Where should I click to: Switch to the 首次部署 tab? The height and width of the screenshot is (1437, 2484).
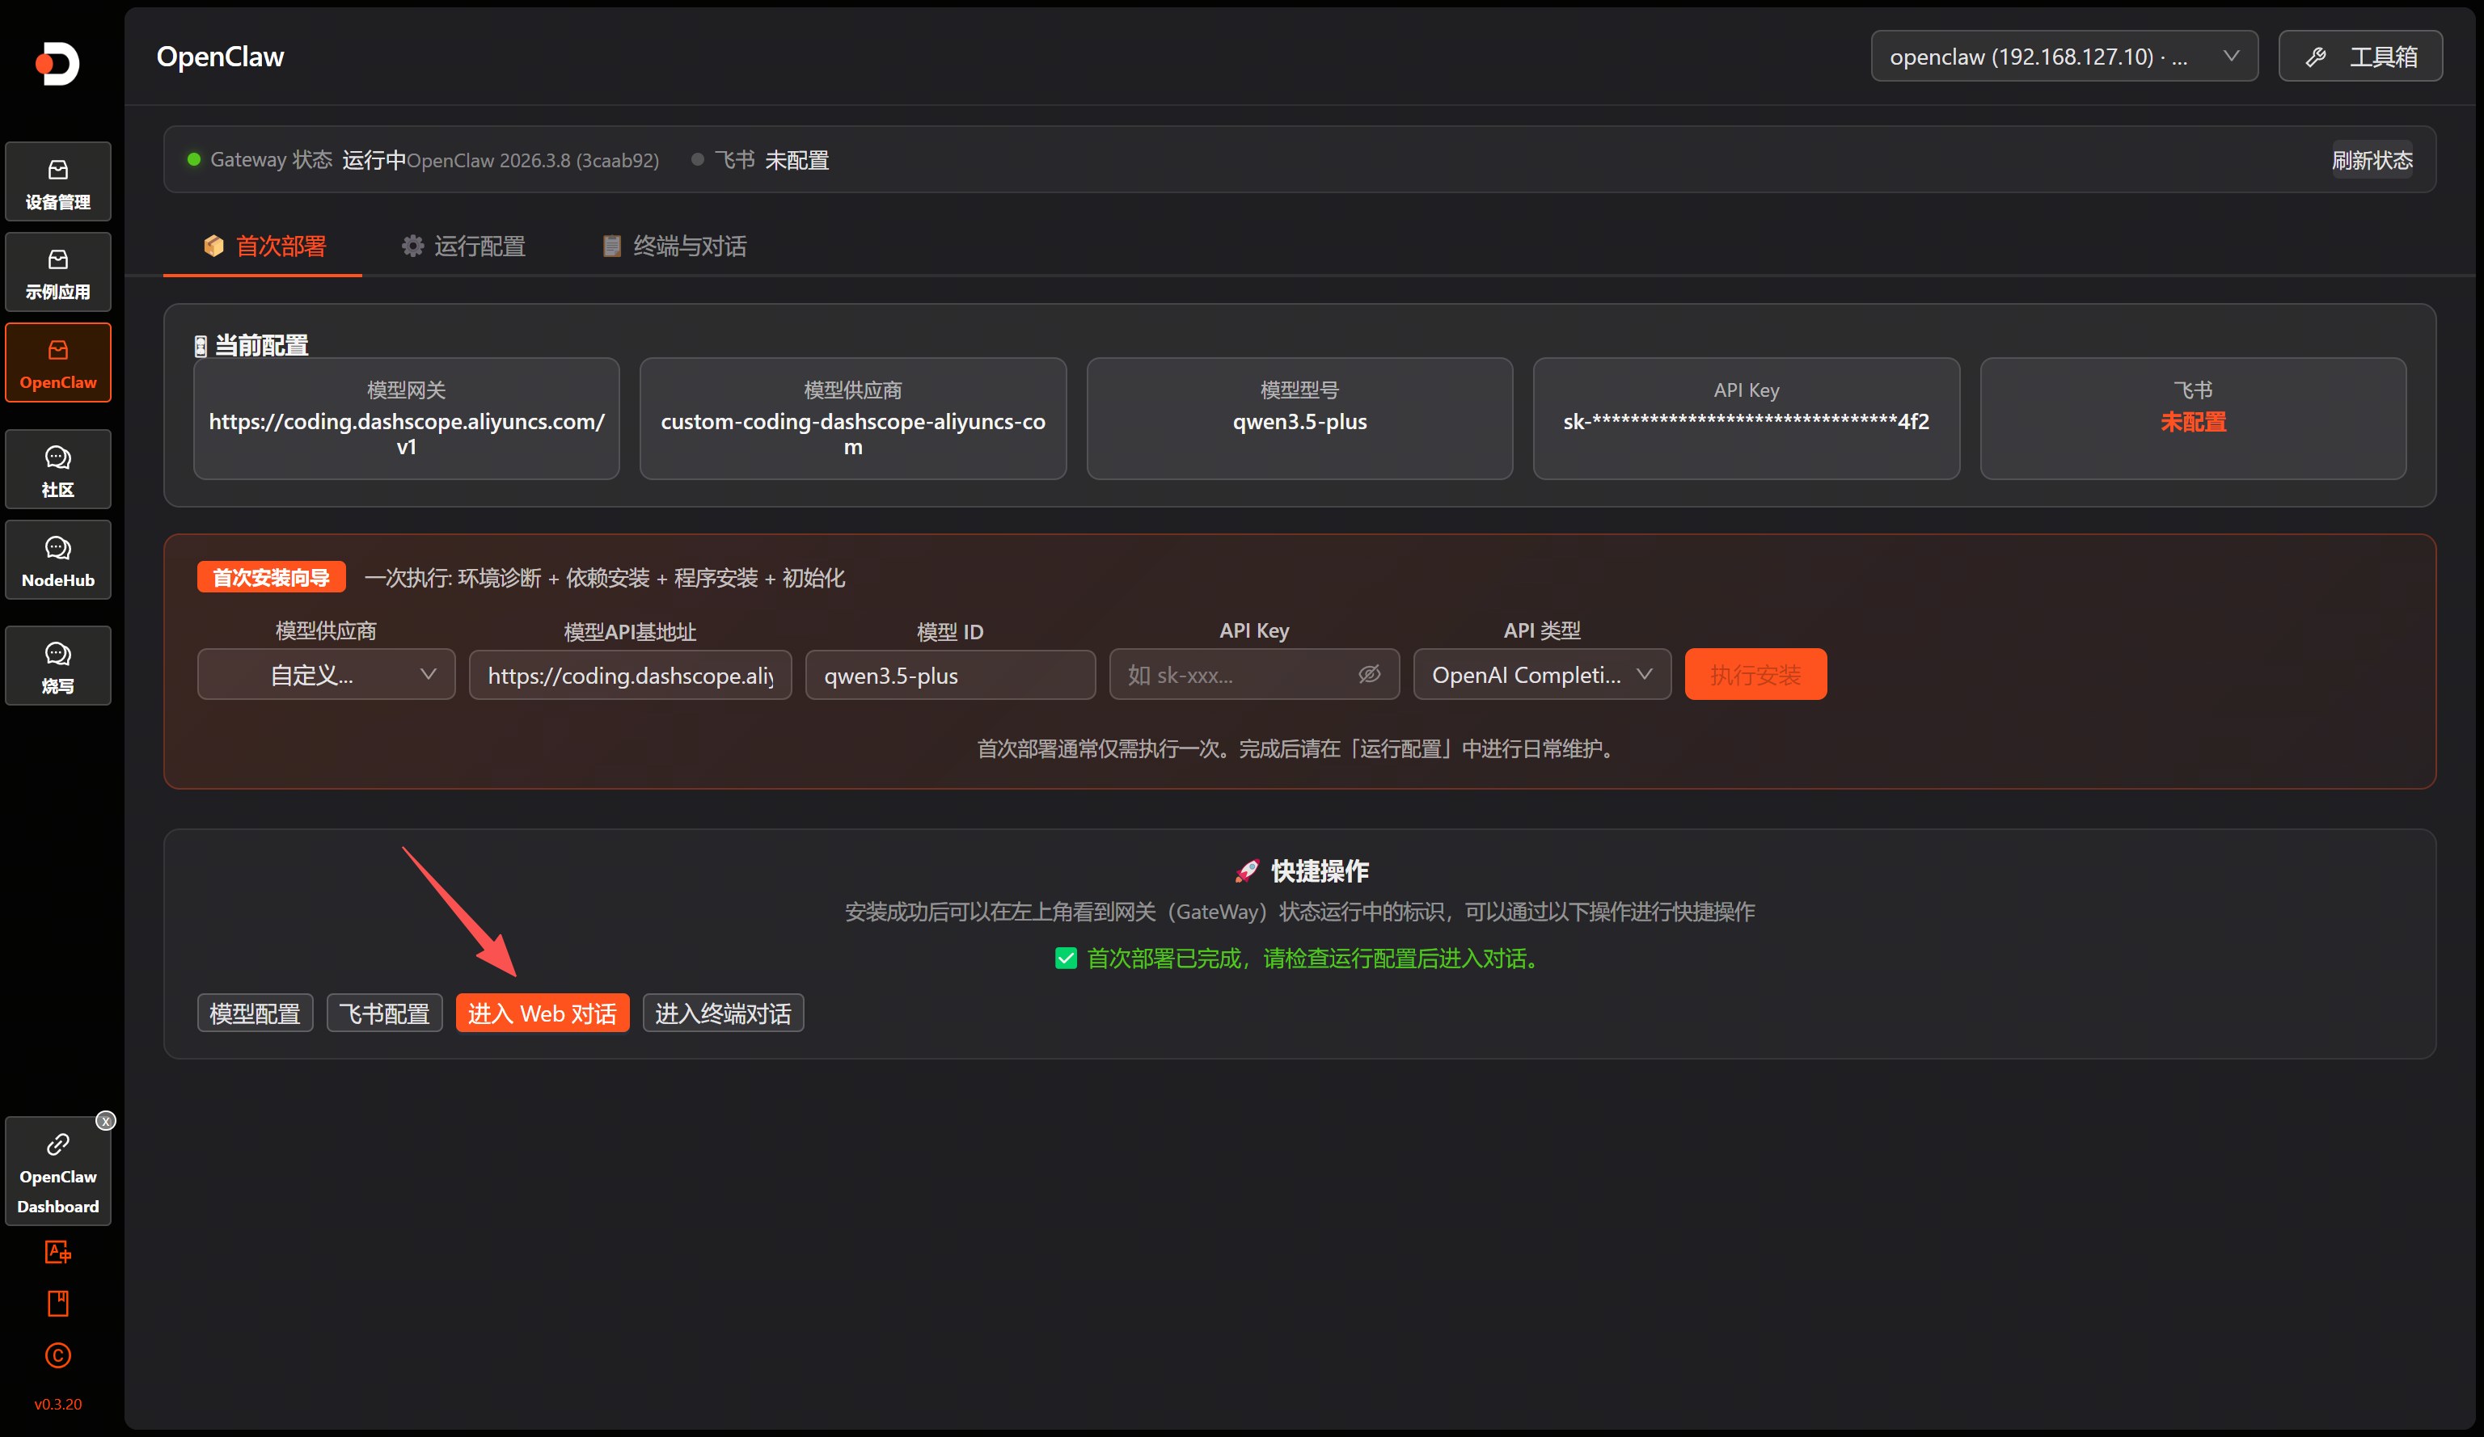coord(263,247)
